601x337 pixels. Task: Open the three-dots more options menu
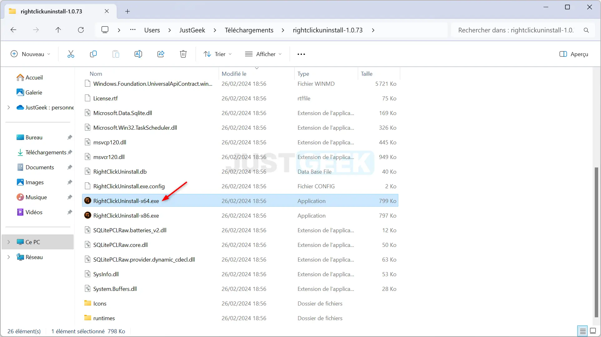(301, 54)
